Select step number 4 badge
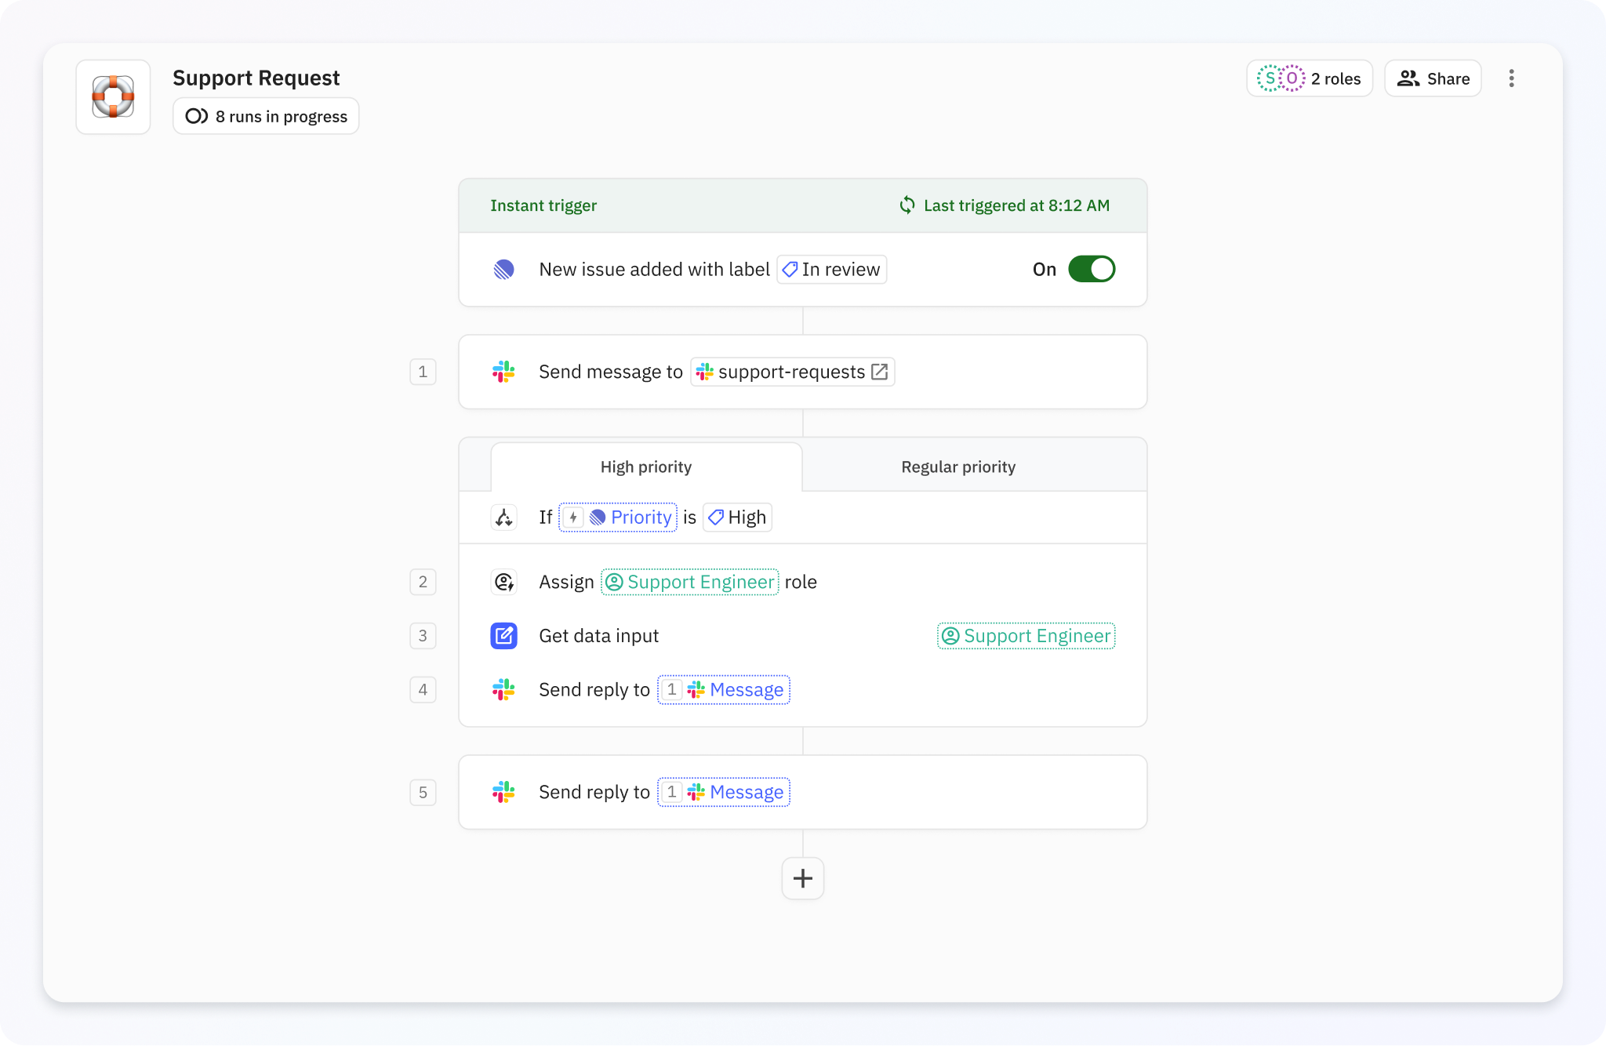This screenshot has height=1046, width=1606. 423,690
